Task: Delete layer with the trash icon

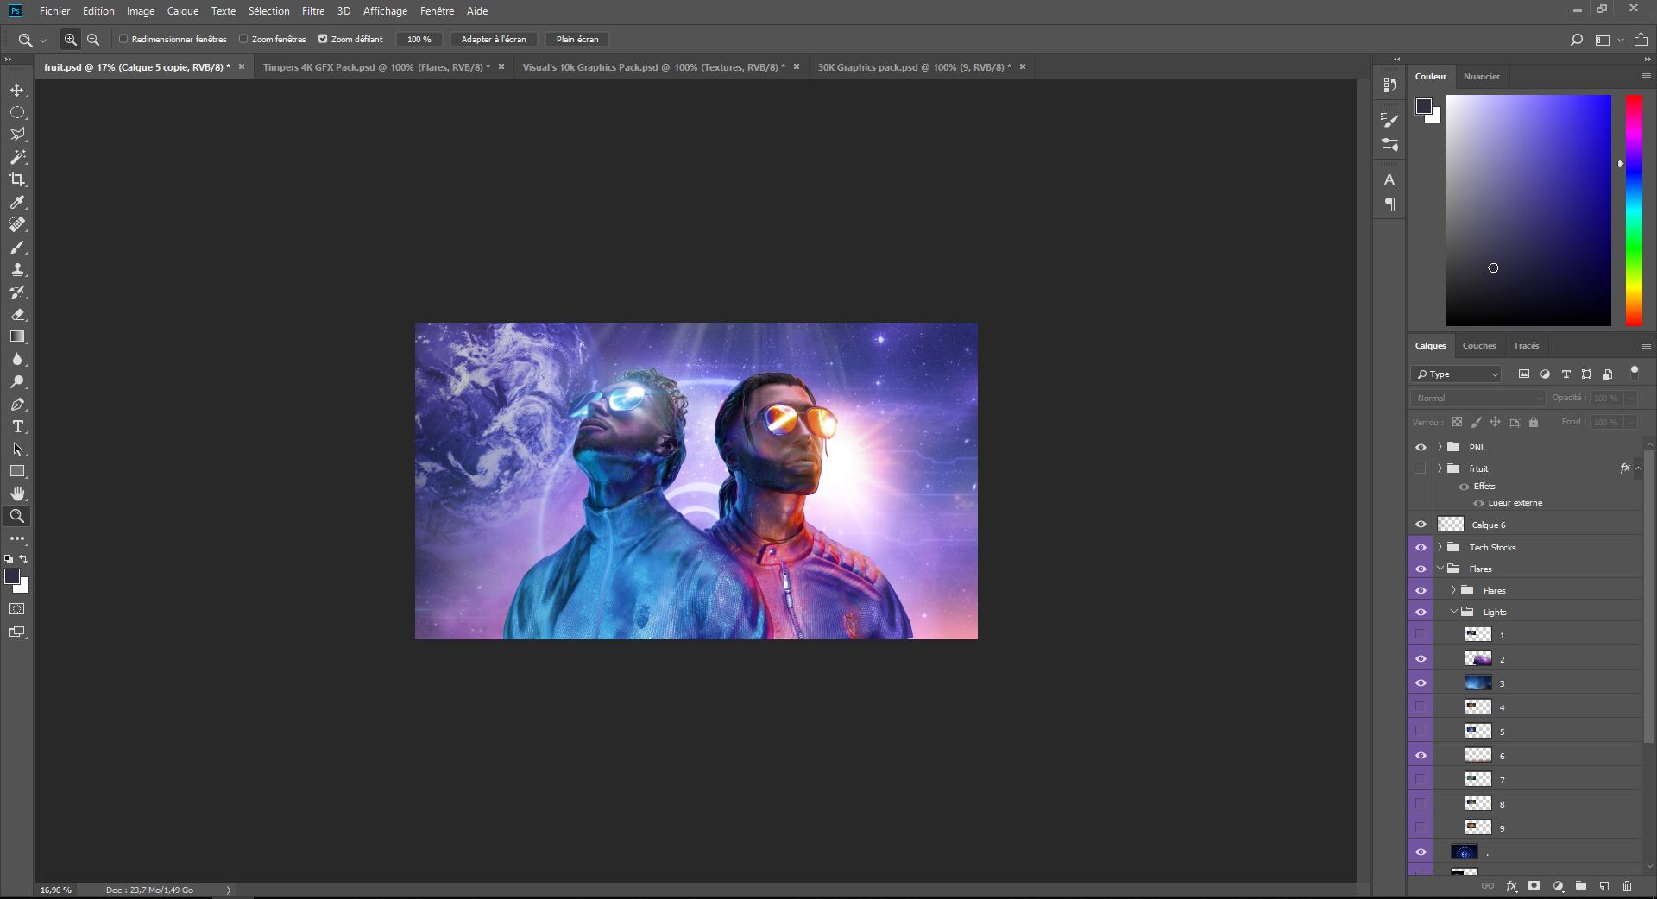Action: [x=1628, y=886]
